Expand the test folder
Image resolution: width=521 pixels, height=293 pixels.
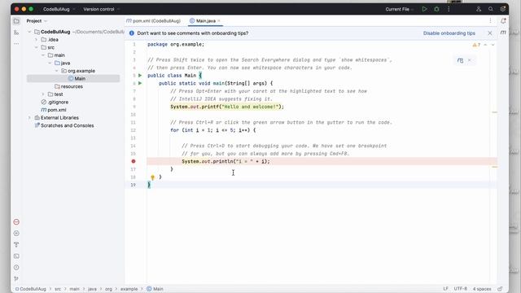point(43,94)
